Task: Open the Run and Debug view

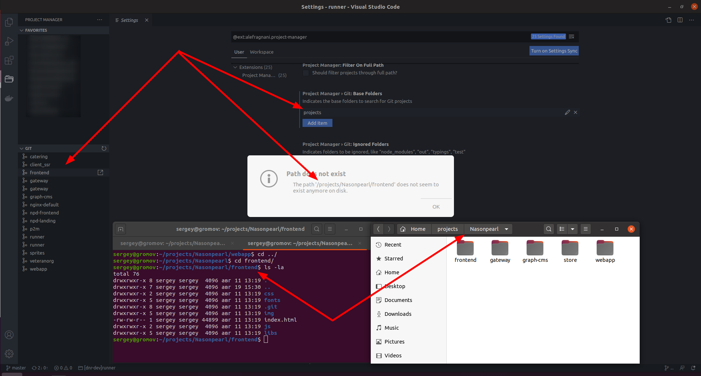Action: [9, 41]
